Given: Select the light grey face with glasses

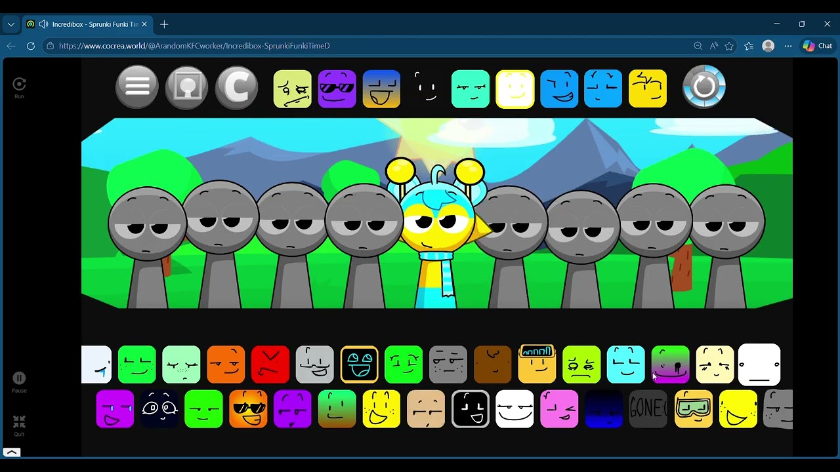Looking at the screenshot, I should point(315,364).
